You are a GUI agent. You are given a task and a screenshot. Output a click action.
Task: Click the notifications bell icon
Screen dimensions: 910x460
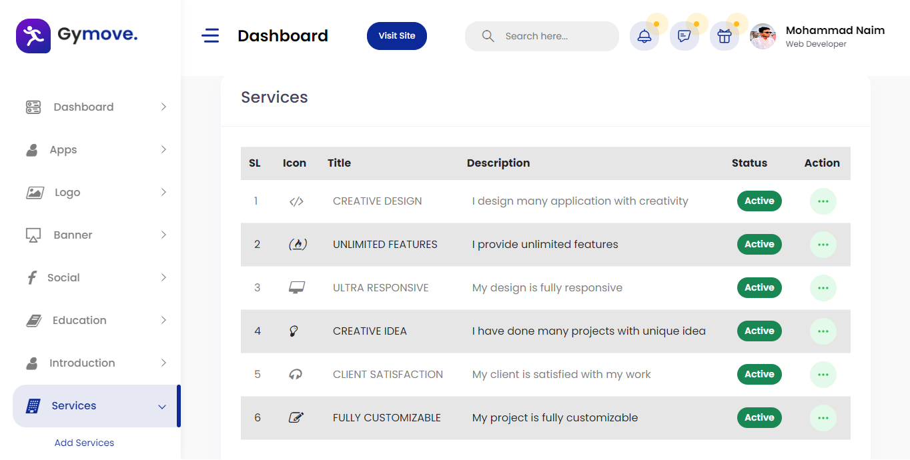(x=644, y=36)
